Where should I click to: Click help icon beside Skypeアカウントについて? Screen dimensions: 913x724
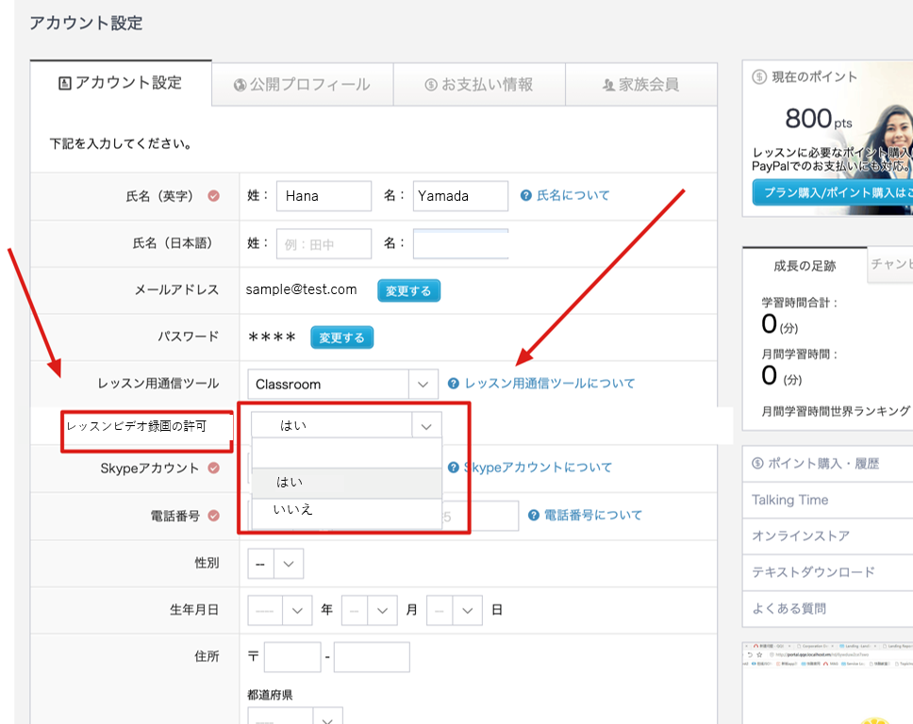(454, 468)
